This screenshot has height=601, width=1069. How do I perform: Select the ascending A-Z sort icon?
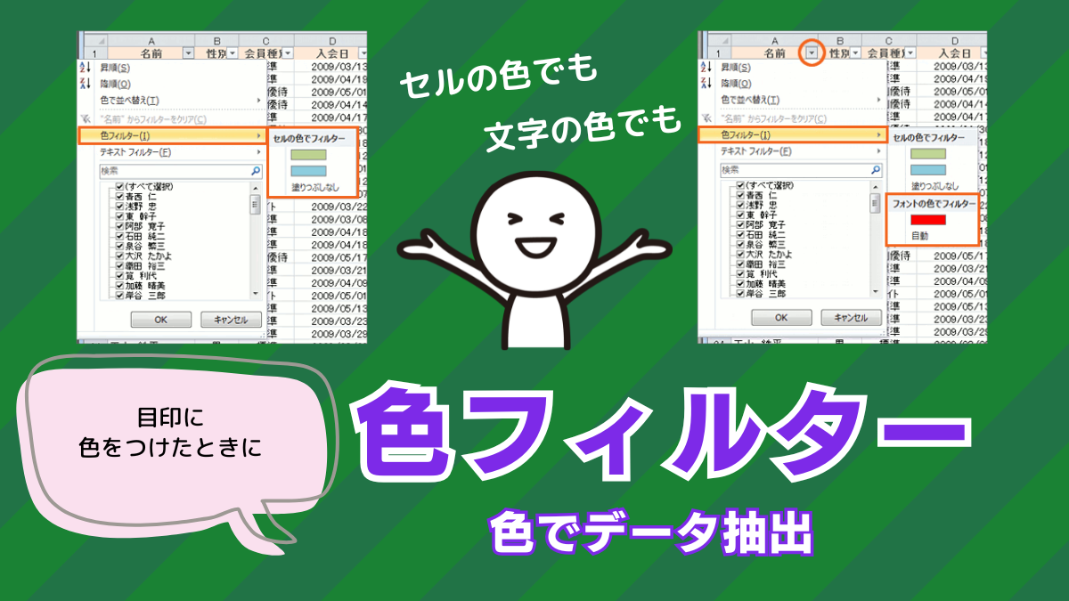(x=83, y=69)
